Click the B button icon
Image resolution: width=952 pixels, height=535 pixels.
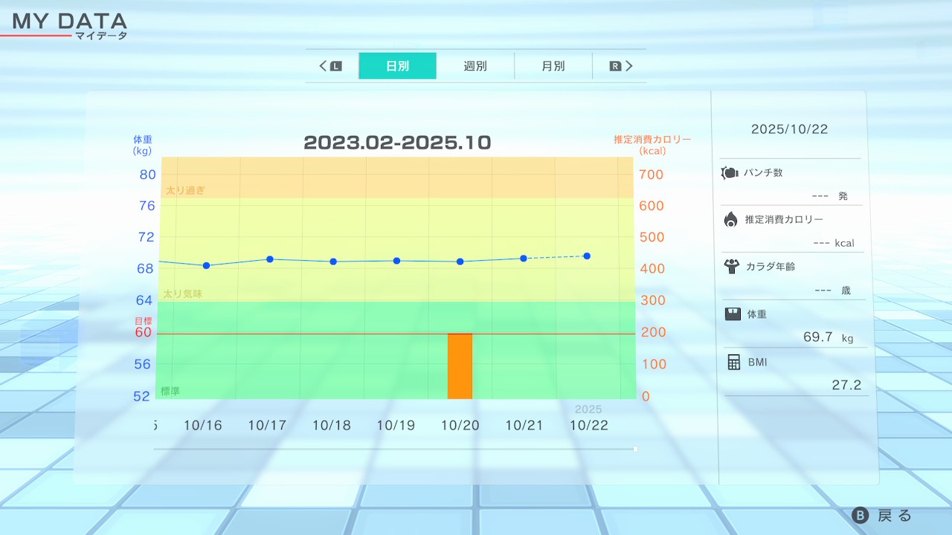[860, 516]
